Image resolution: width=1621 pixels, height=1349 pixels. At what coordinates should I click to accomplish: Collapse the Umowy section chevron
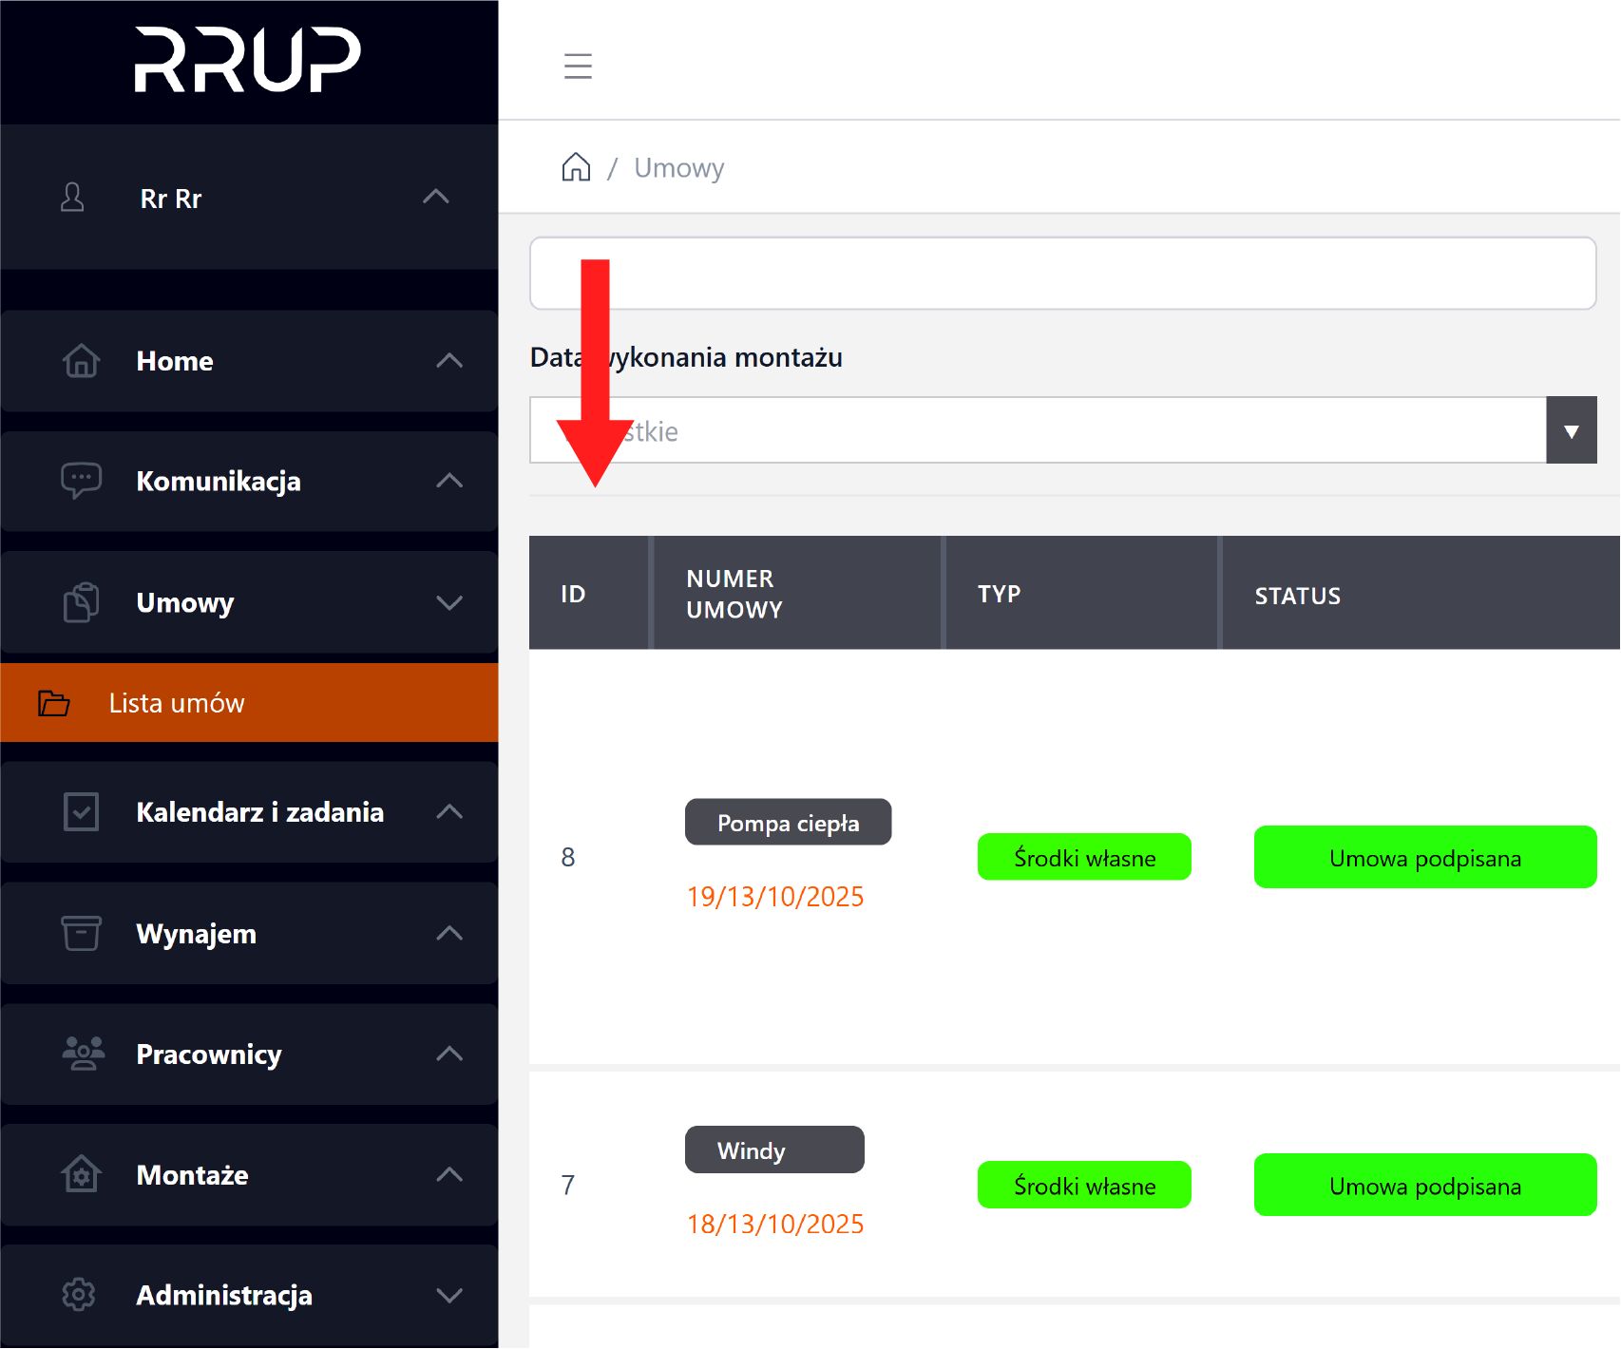click(449, 602)
